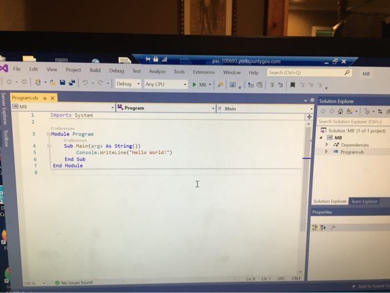Click the comment out selected lines icon

(x=272, y=85)
